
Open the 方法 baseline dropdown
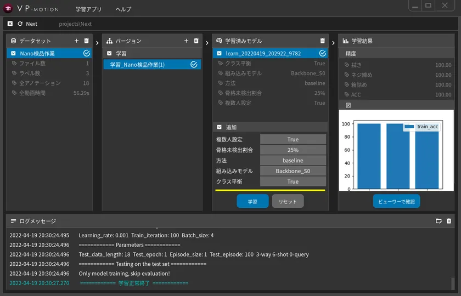click(293, 161)
